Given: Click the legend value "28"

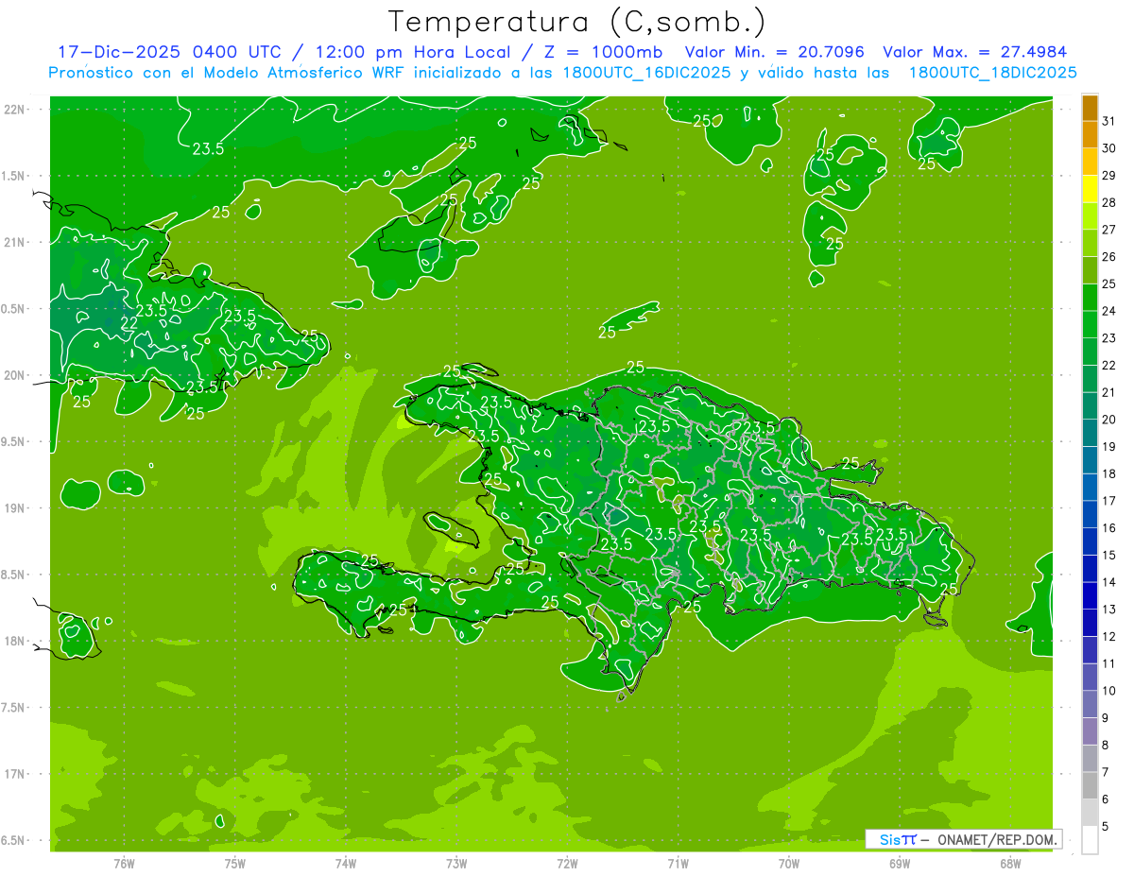Looking at the screenshot, I should (1109, 202).
